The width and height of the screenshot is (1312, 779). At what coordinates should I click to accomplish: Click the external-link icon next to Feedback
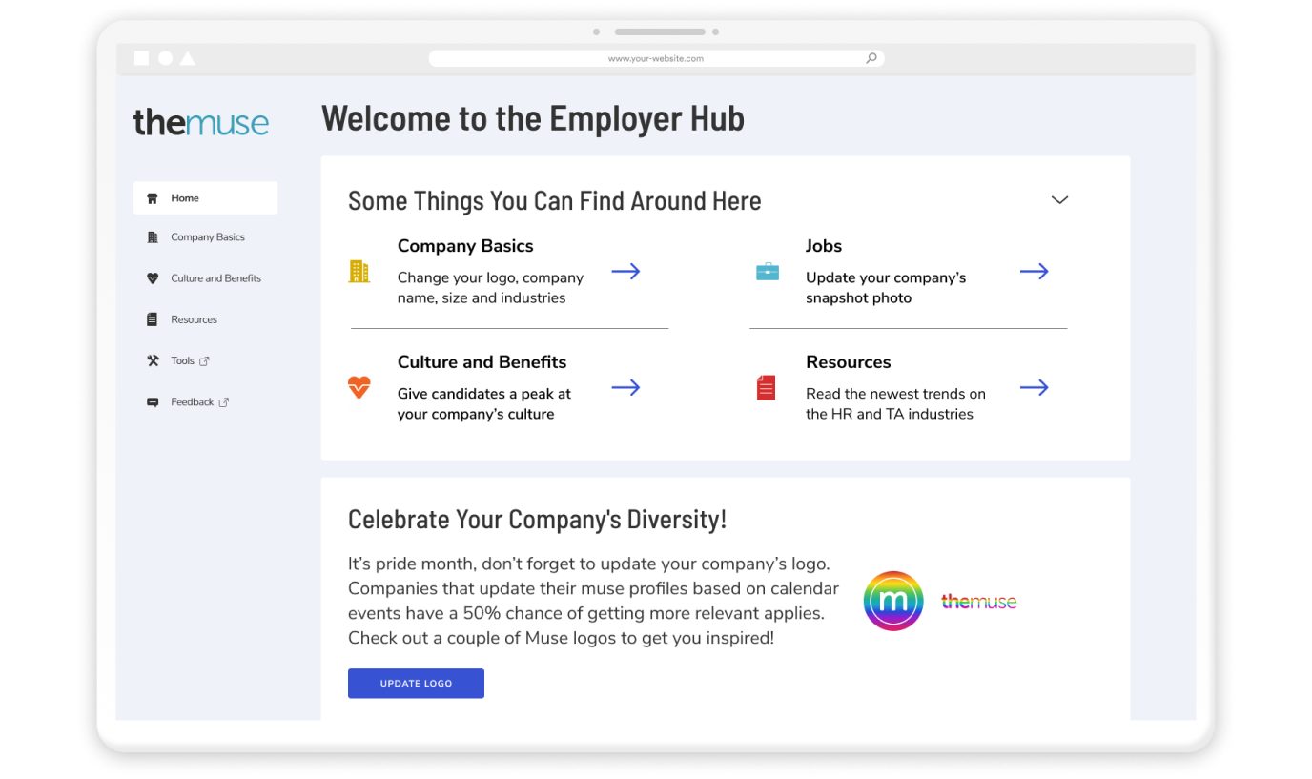click(224, 402)
